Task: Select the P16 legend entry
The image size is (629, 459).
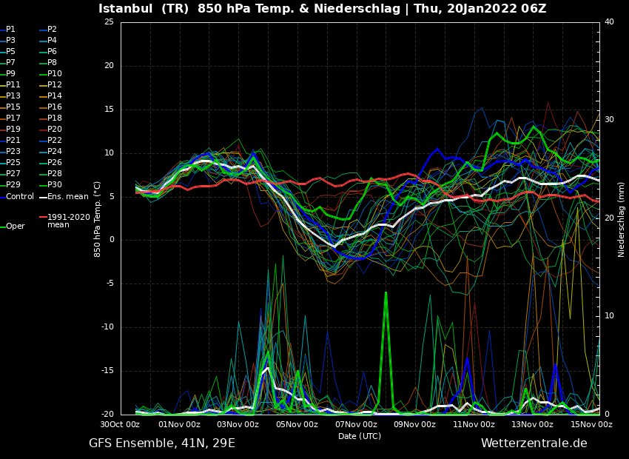Action: click(51, 107)
